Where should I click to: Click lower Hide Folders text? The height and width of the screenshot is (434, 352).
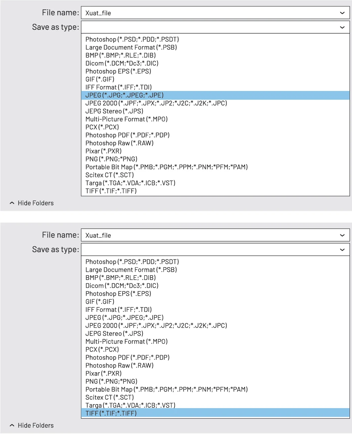[36, 425]
